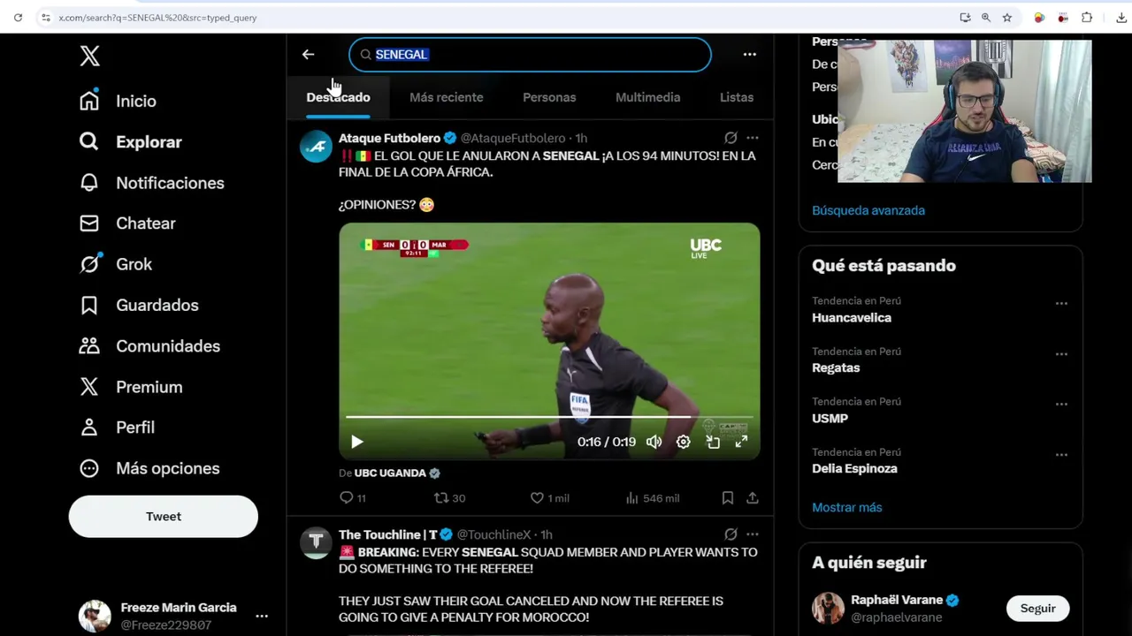Click the browser address bar URL
Image resolution: width=1132 pixels, height=636 pixels.
(157, 18)
